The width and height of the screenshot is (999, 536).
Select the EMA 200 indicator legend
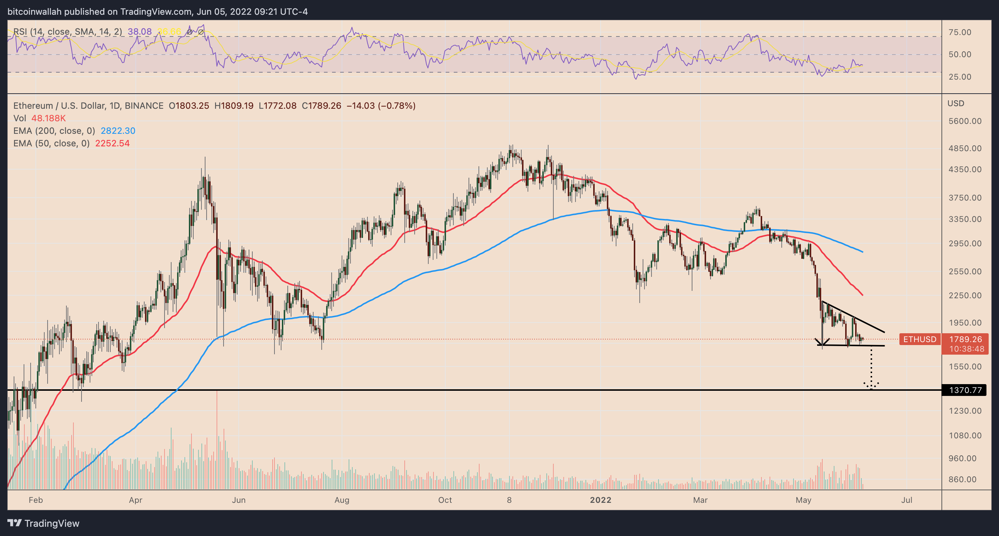pyautogui.click(x=54, y=131)
